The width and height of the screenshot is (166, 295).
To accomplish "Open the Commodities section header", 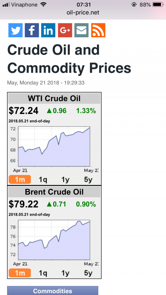I will [x=53, y=291].
